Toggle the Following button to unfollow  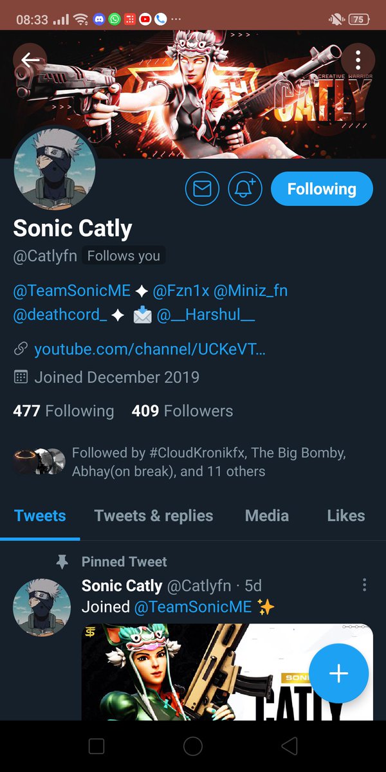(x=322, y=189)
